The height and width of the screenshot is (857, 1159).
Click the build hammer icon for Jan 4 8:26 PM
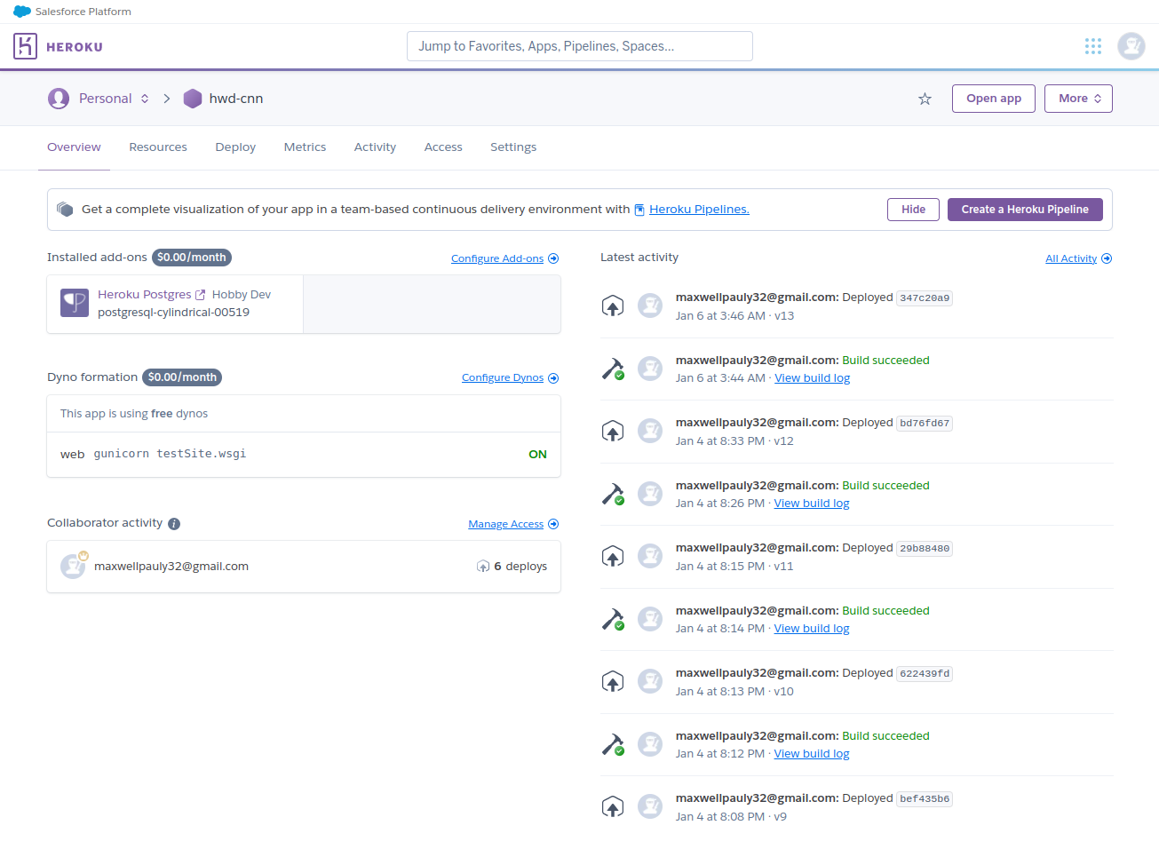tap(613, 494)
